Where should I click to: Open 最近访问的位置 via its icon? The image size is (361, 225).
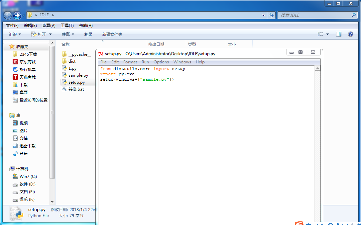pos(15,100)
